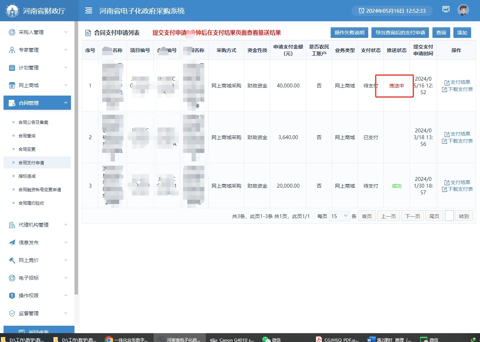The height and width of the screenshot is (342, 480).
Task: Click the 监督管理 shield check icon
Action: [x=12, y=313]
